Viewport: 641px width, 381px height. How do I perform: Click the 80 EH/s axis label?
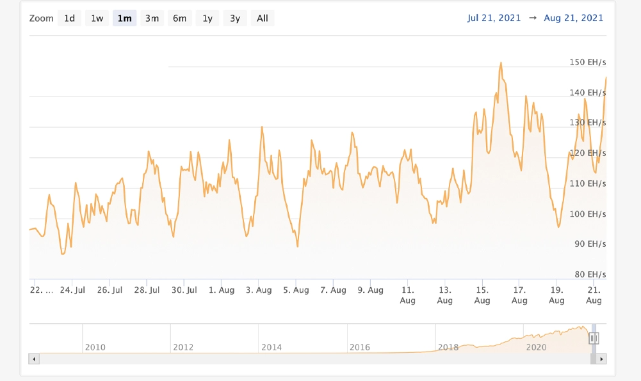click(x=590, y=274)
